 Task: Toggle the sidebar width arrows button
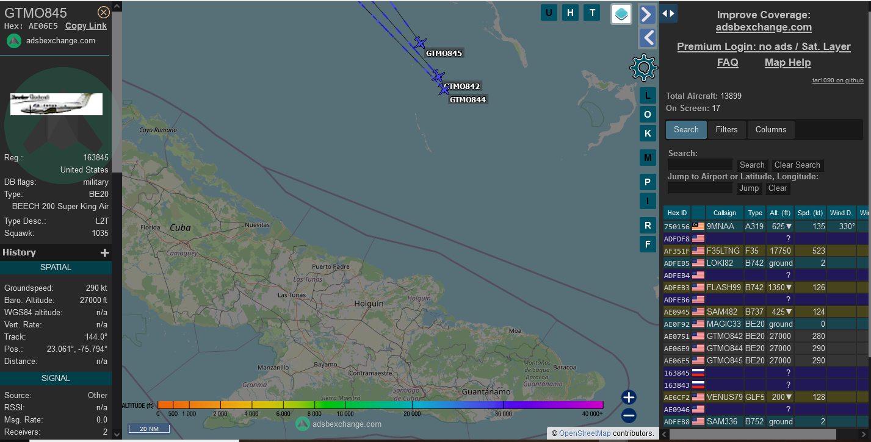pos(668,13)
